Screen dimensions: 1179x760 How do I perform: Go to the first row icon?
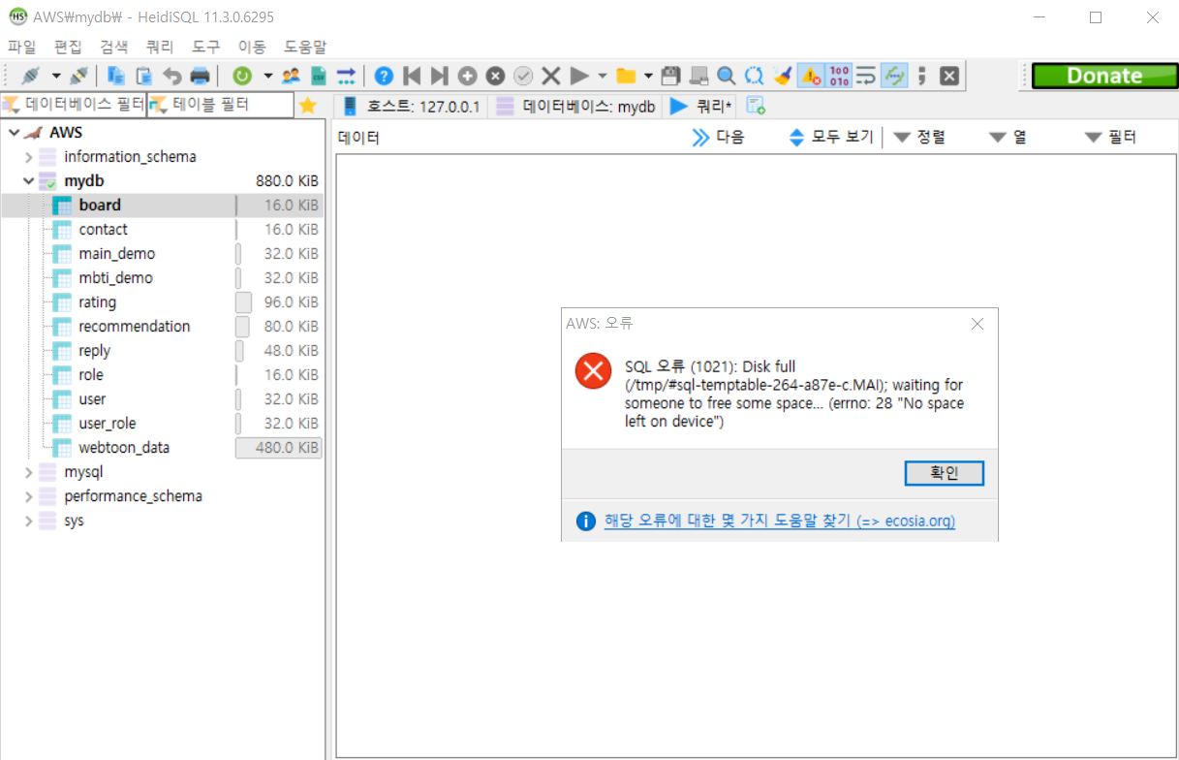(412, 76)
